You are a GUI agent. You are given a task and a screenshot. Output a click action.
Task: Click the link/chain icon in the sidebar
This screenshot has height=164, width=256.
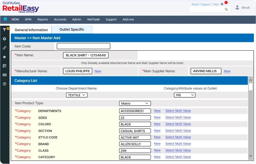(x=5, y=48)
